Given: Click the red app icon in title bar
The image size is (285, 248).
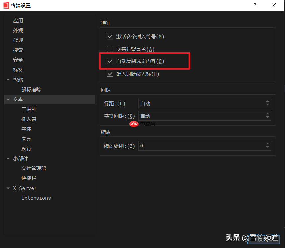Looking at the screenshot, I should coord(6,5).
